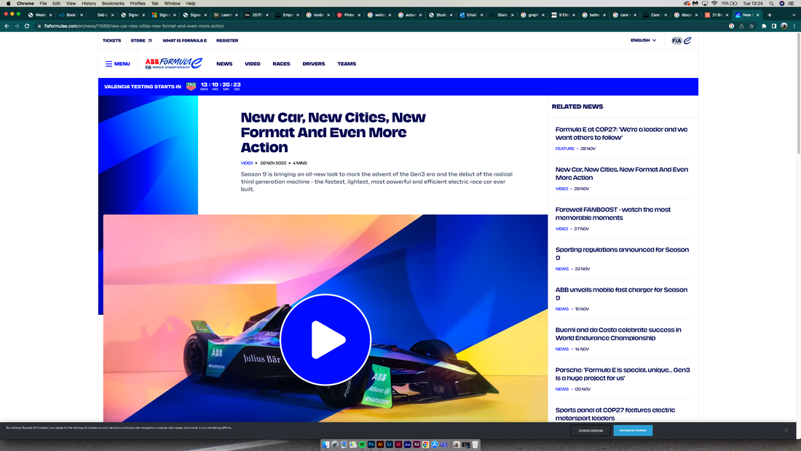Image resolution: width=801 pixels, height=451 pixels.
Task: Click the FEATURE tag under COP27 article
Action: pyautogui.click(x=564, y=149)
